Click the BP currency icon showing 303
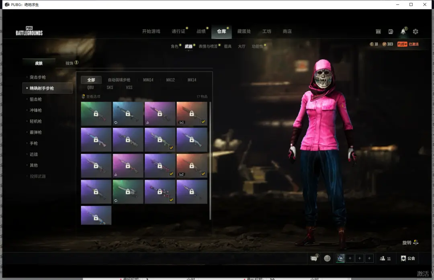Viewport: 434px width, 280px height. pos(384,44)
